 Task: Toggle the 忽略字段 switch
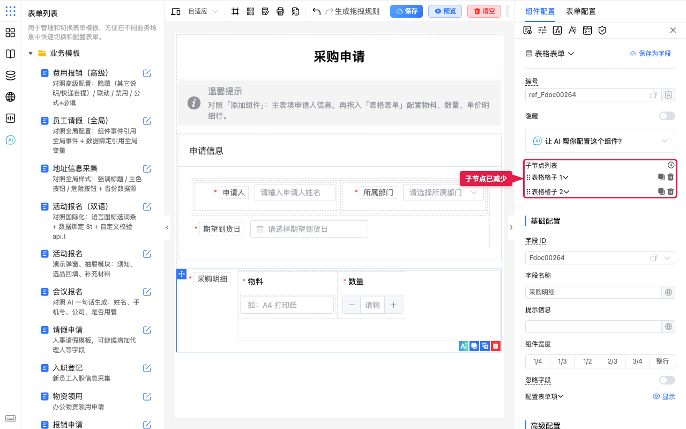coord(667,380)
